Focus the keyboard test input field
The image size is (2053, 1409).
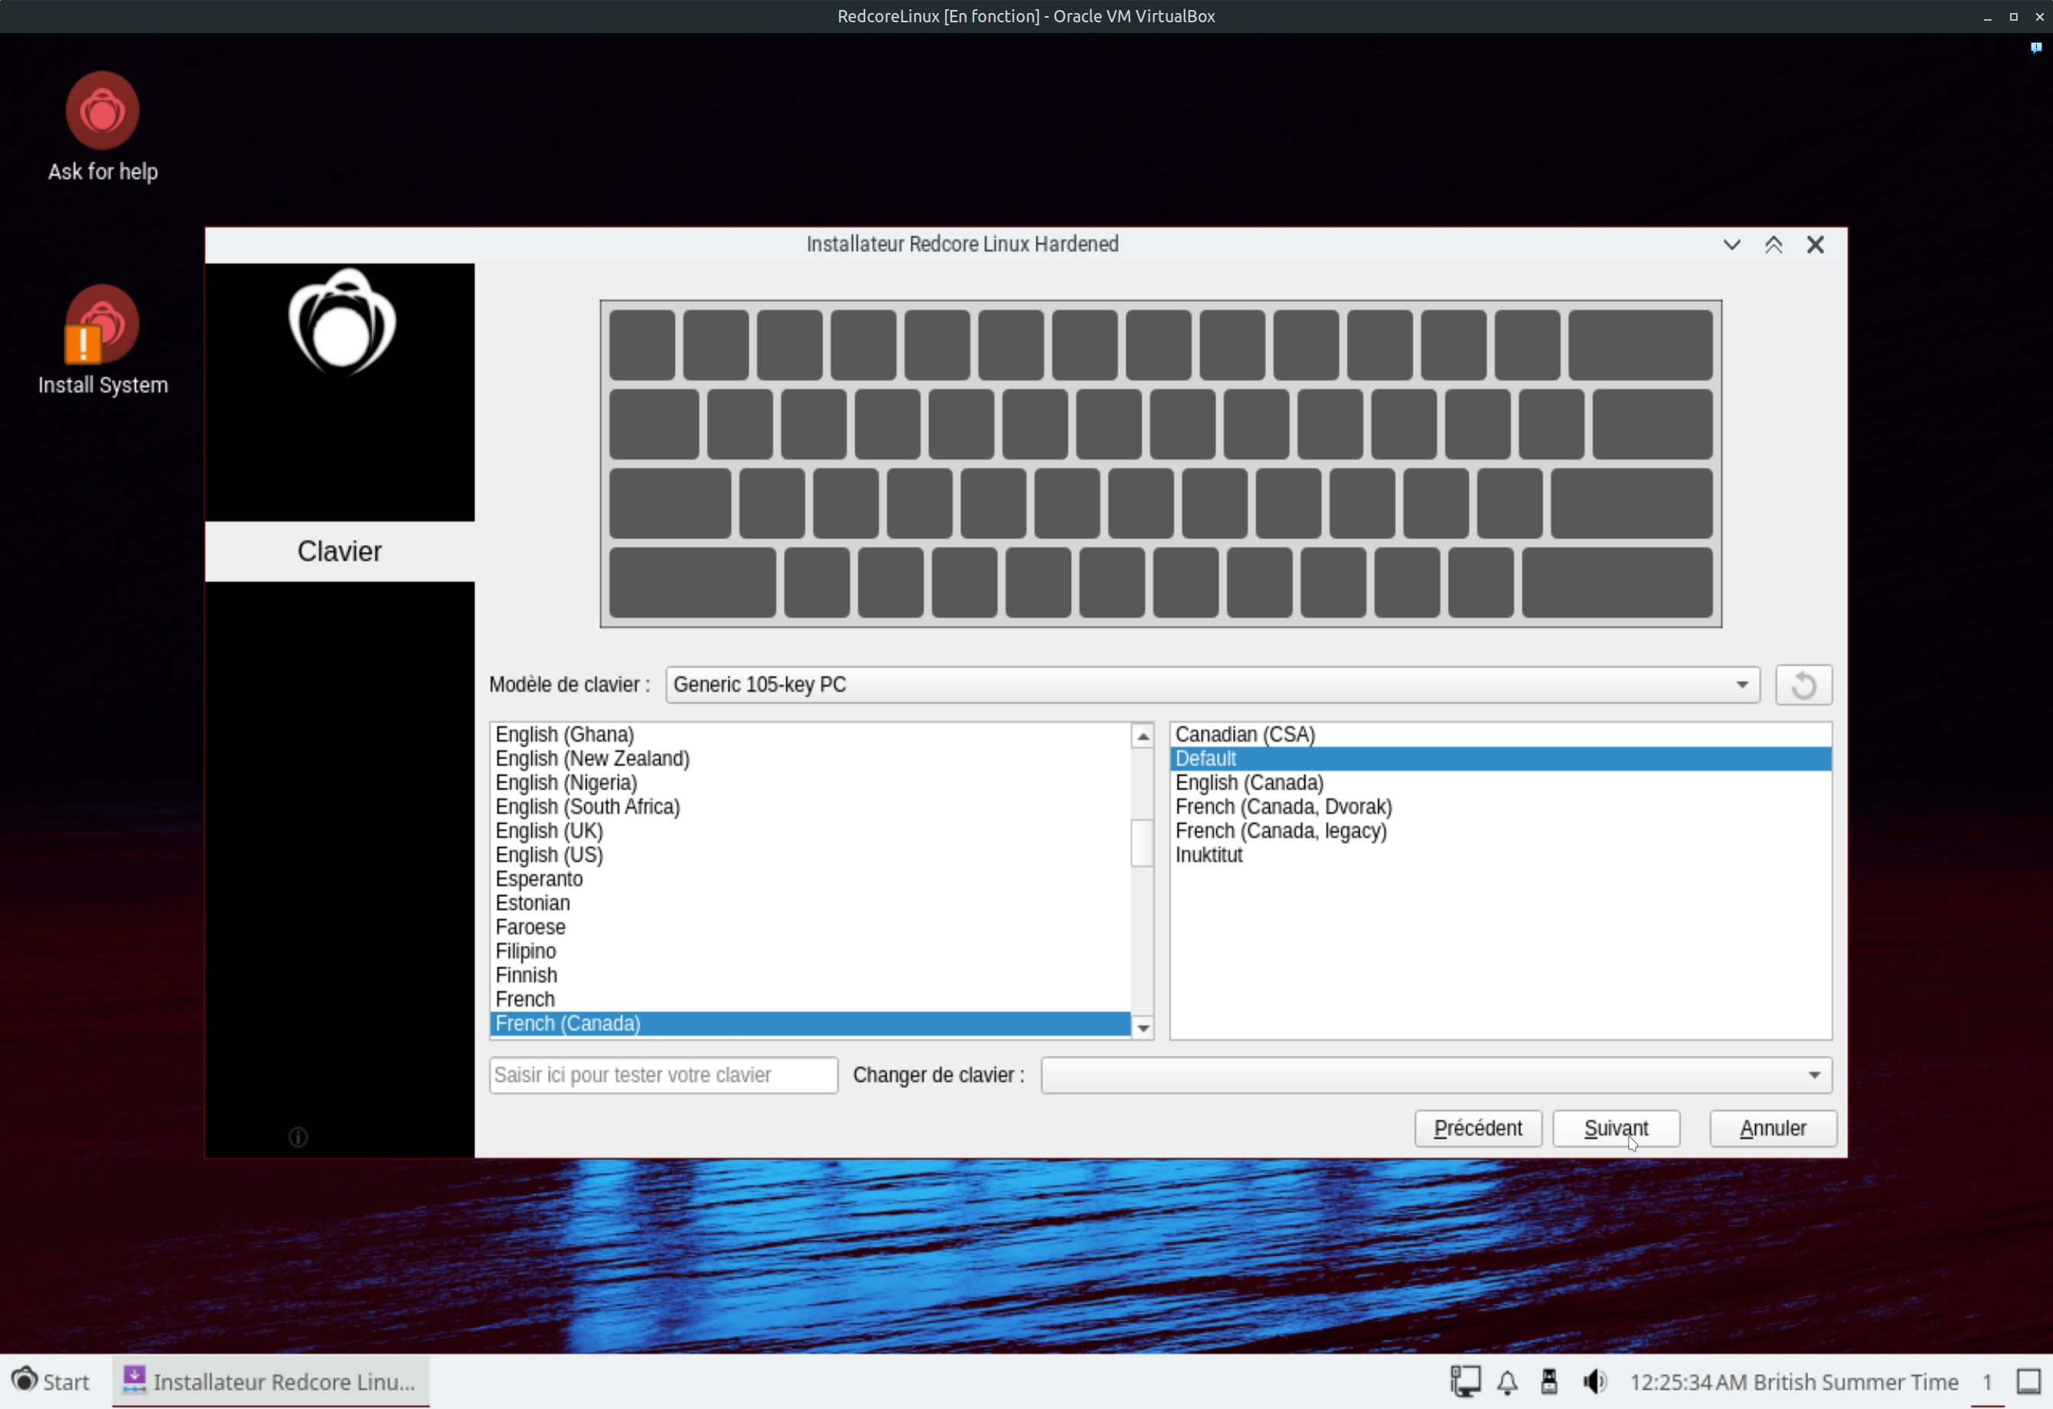(x=663, y=1076)
